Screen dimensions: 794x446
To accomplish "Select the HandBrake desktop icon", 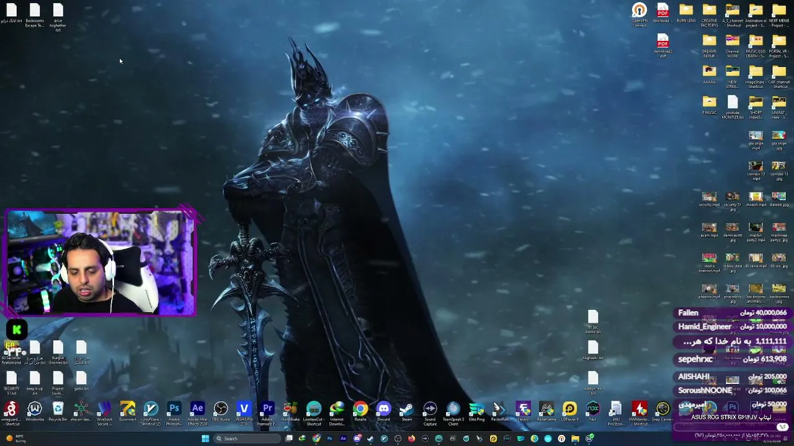I will (290, 412).
